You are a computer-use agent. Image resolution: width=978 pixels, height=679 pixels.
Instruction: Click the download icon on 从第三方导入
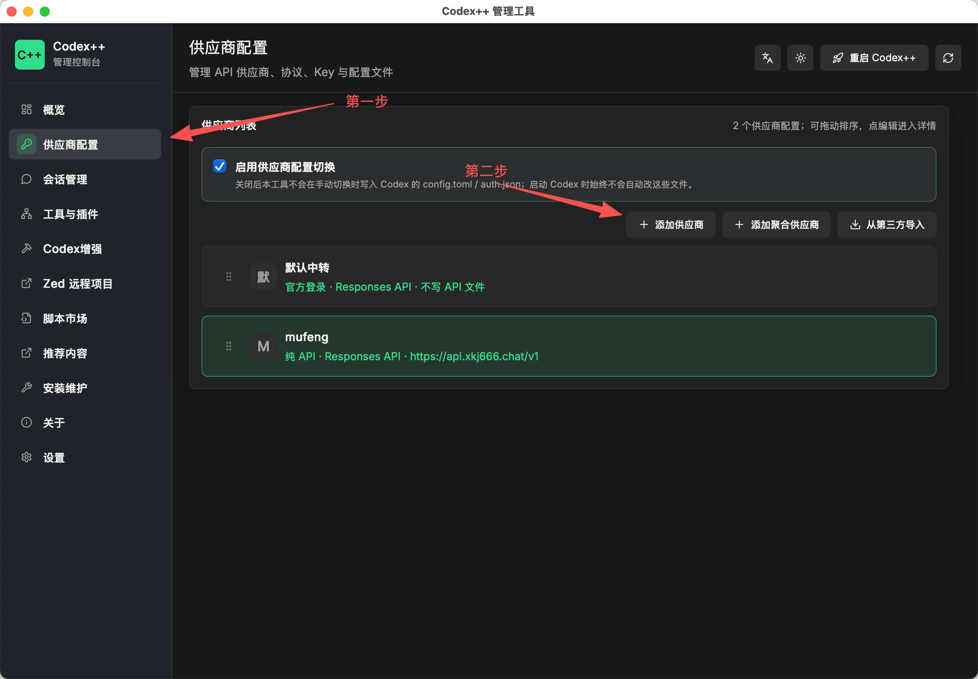click(x=855, y=225)
